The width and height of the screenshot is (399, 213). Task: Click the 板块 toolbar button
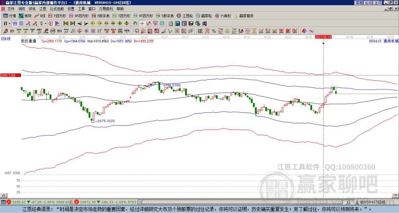tap(25, 16)
